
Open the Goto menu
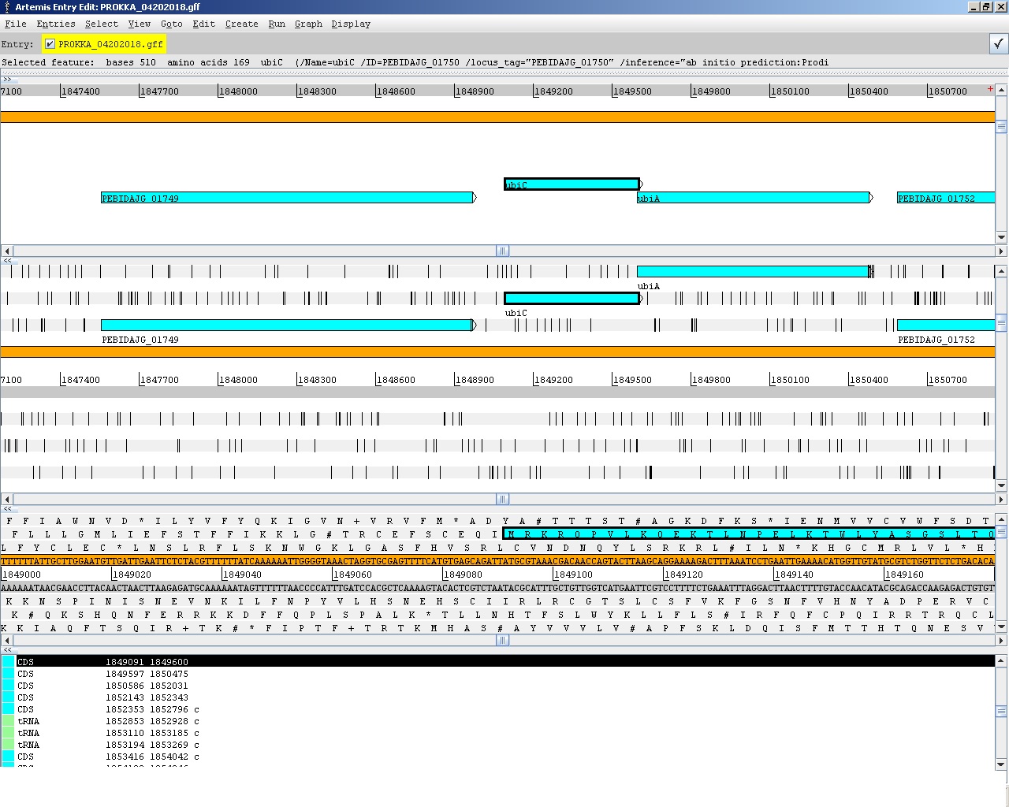click(171, 24)
